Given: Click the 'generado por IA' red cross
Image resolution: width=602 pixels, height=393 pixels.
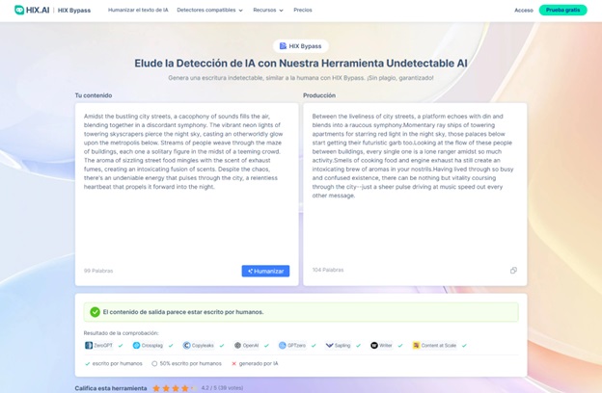Looking at the screenshot, I should tap(234, 364).
